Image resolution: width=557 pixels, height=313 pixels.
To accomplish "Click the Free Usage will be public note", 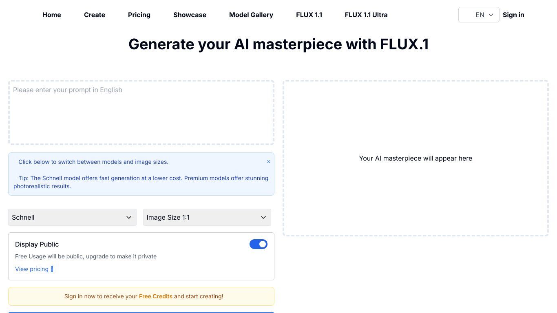I will [x=86, y=256].
